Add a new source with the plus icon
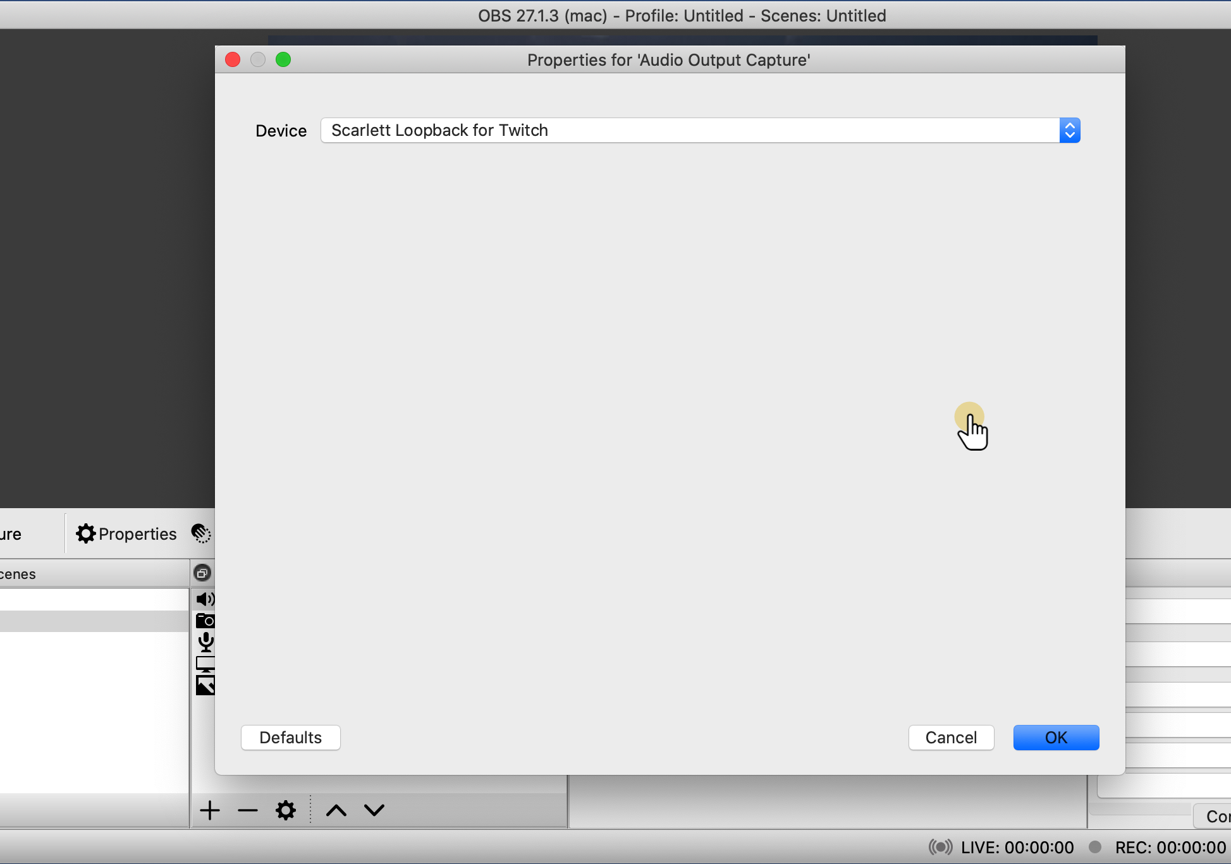This screenshot has width=1231, height=864. pyautogui.click(x=209, y=810)
